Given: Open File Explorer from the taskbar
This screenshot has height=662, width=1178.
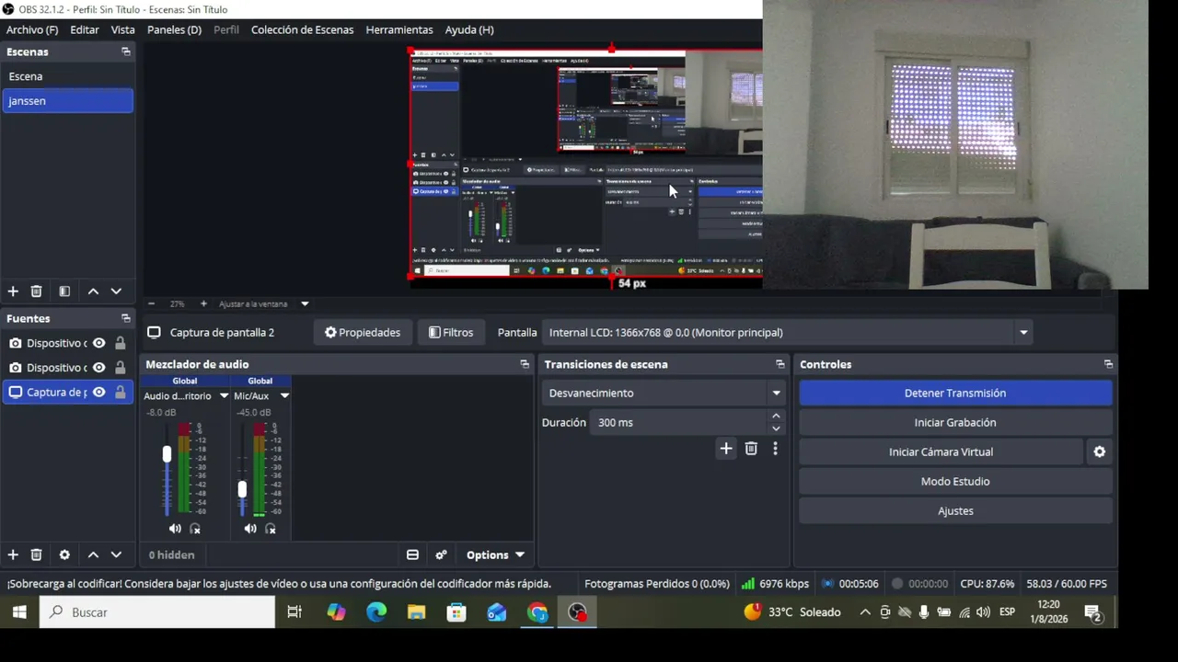Looking at the screenshot, I should 417,612.
